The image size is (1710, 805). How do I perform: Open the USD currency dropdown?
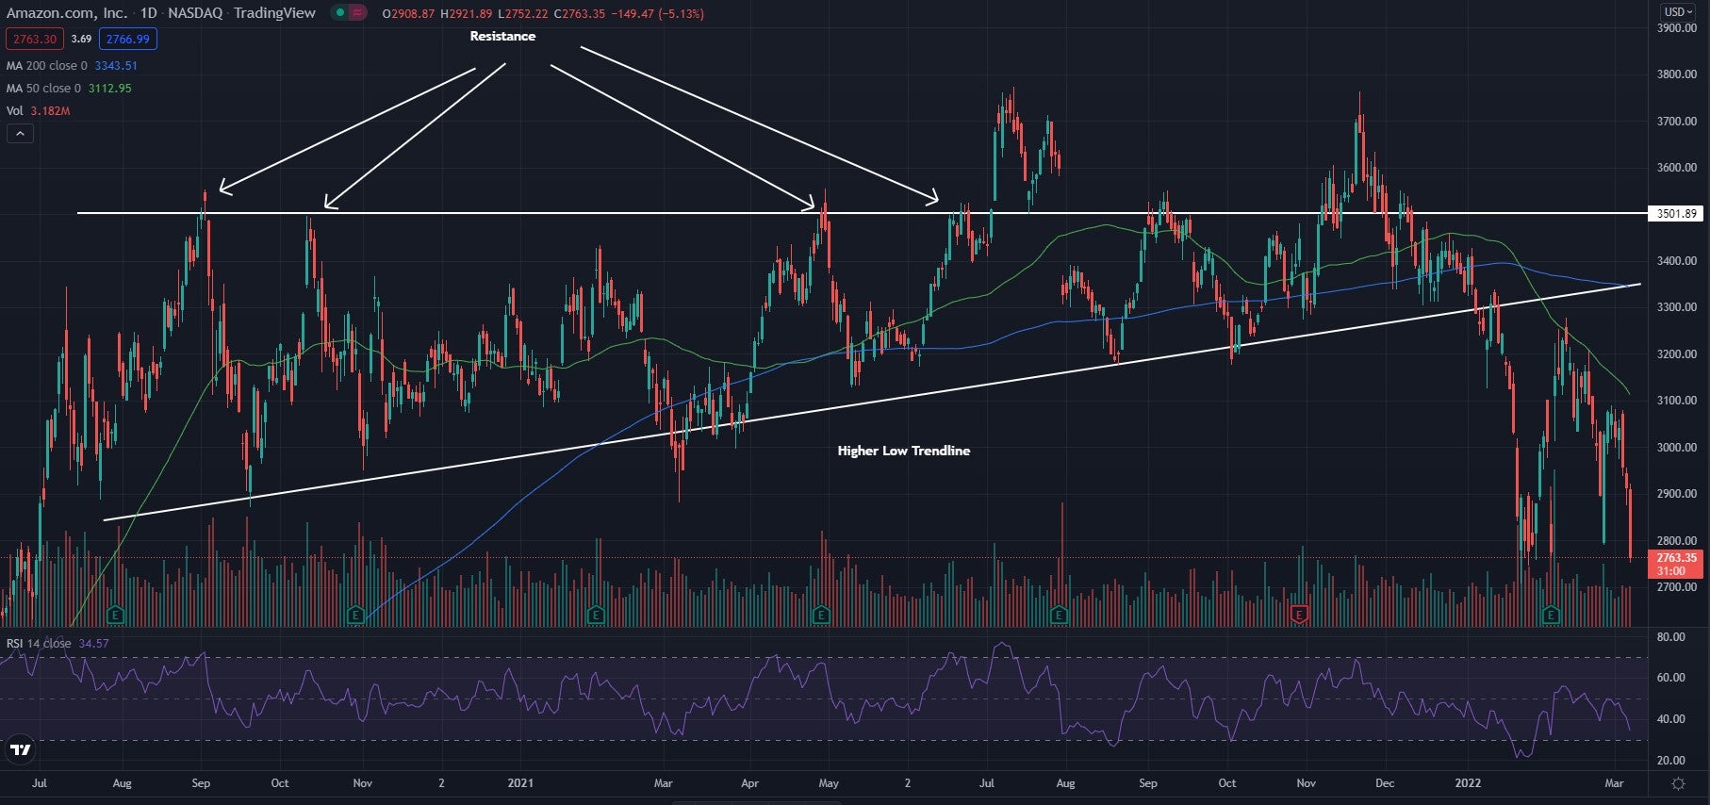(1679, 12)
